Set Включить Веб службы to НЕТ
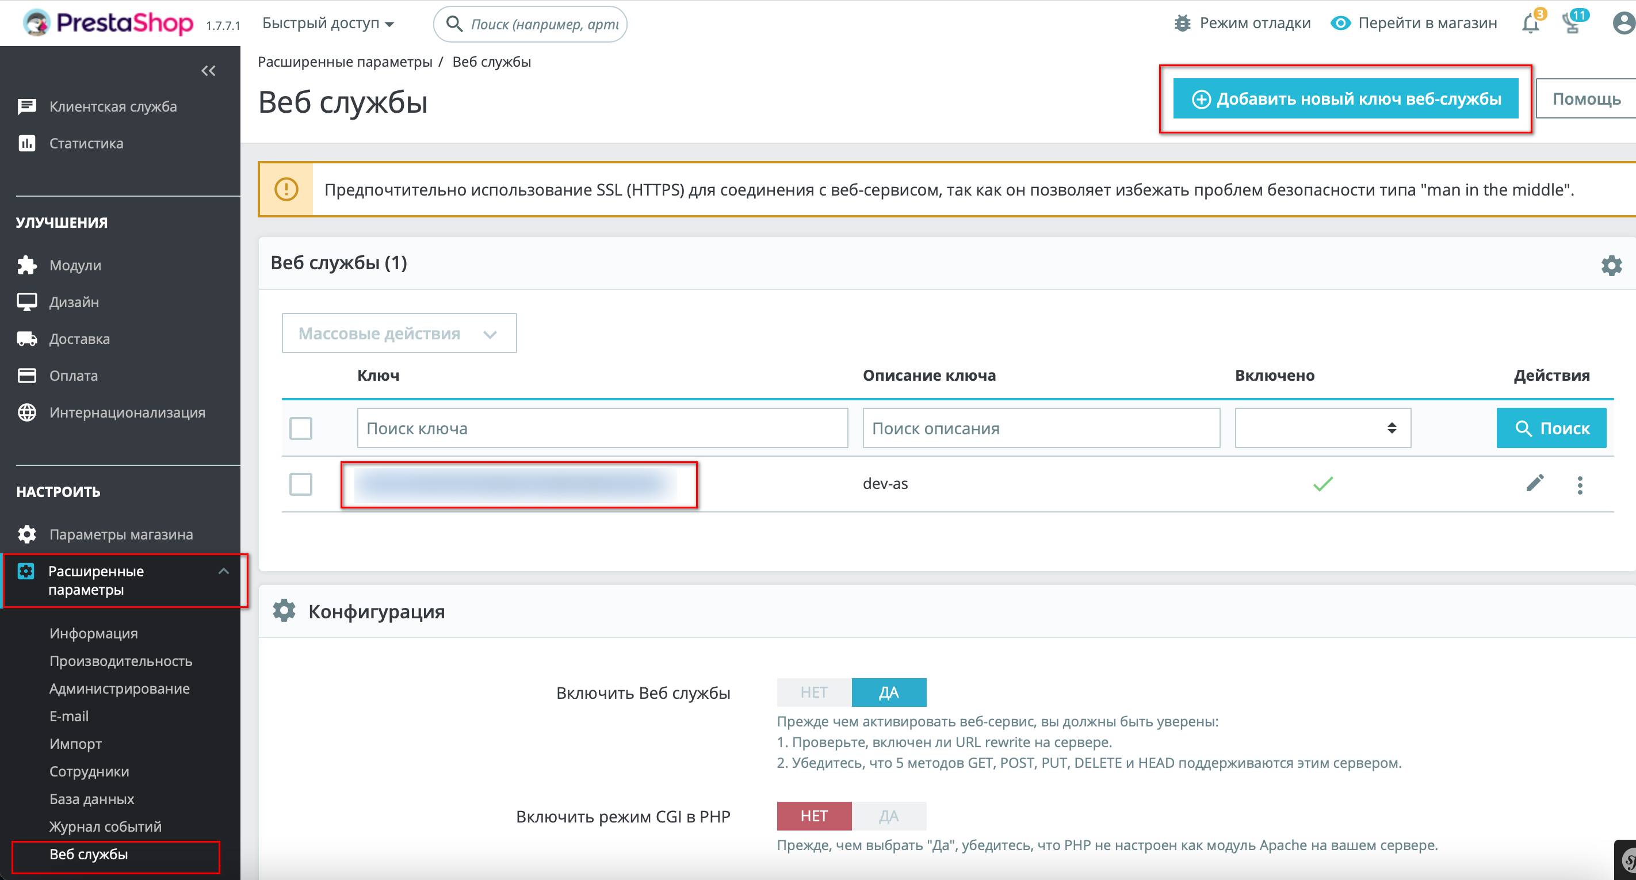Image resolution: width=1636 pixels, height=880 pixels. [813, 692]
